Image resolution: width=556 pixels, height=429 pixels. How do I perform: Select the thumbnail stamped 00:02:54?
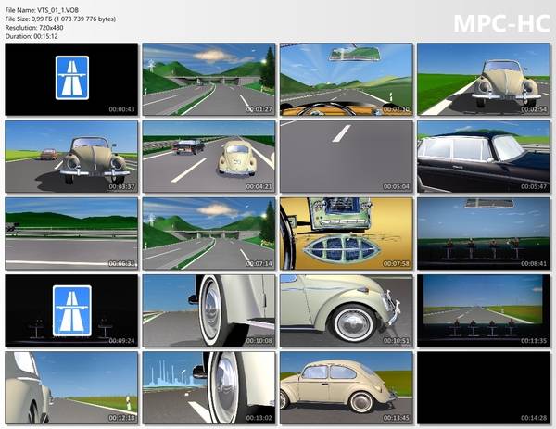484,80
